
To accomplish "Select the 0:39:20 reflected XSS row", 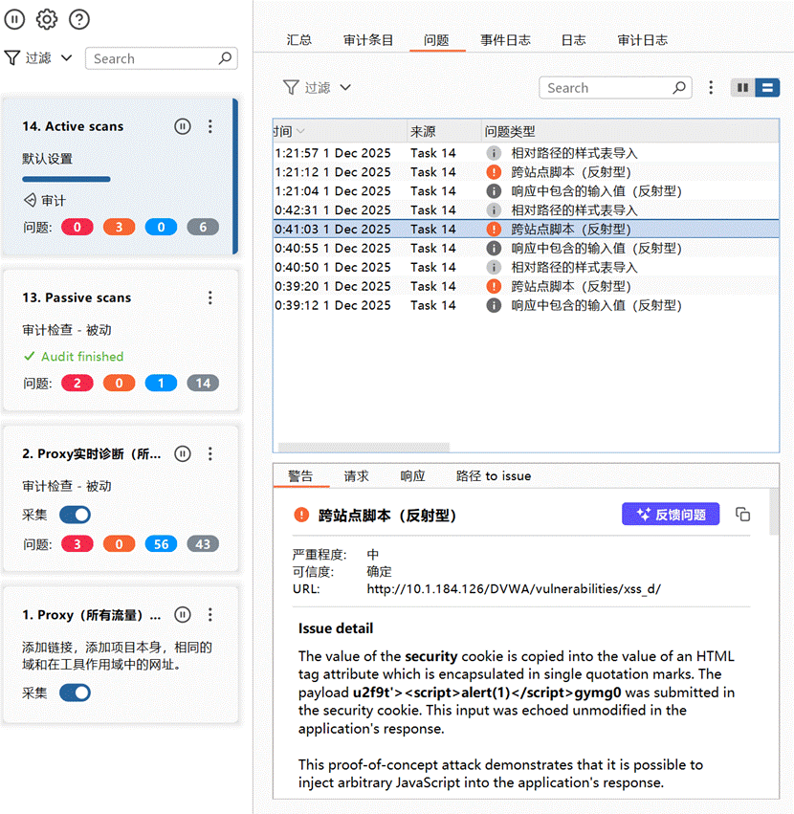I will tap(526, 286).
